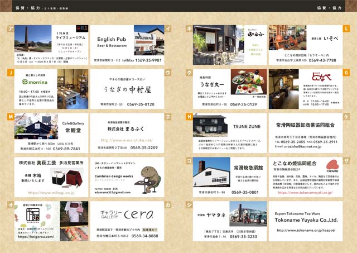Click the カ marker beside Gallery cera
357x253 pixels.
168,204
